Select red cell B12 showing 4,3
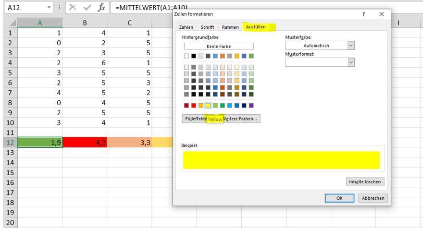 85,142
